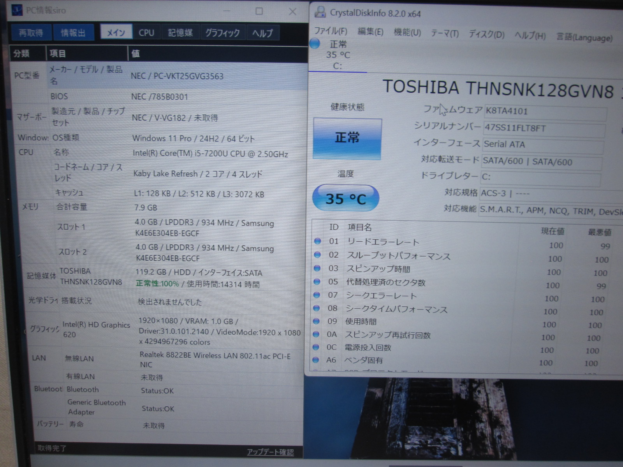
Task: Open the テーマ(T) menu
Action: (445, 33)
